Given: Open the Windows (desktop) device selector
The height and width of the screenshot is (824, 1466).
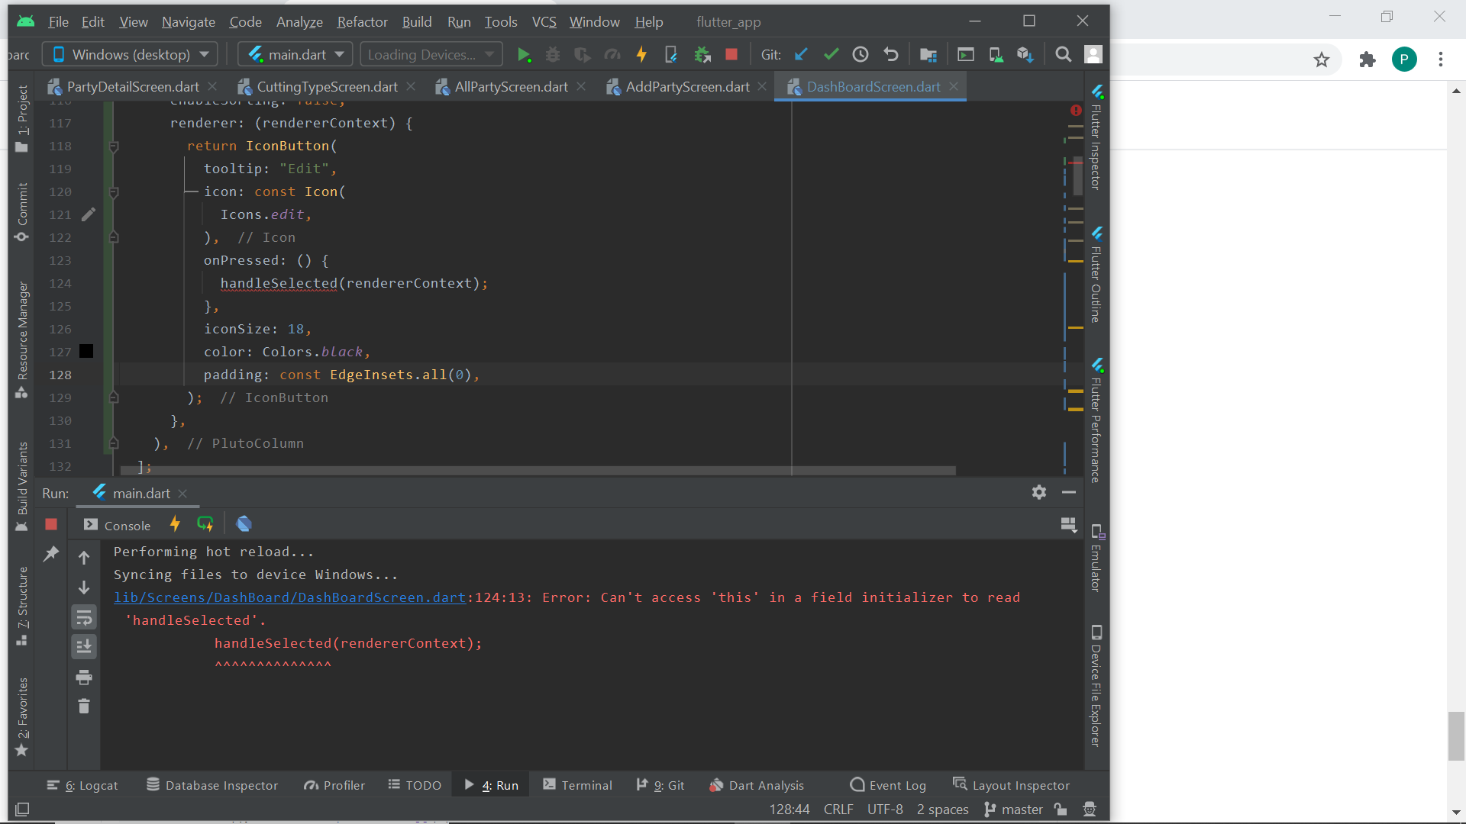Looking at the screenshot, I should coord(129,53).
